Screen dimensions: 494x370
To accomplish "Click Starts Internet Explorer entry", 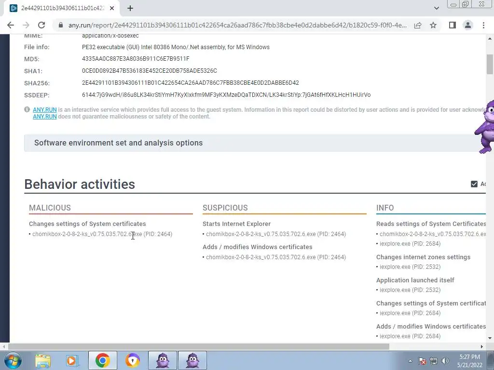I will (236, 224).
